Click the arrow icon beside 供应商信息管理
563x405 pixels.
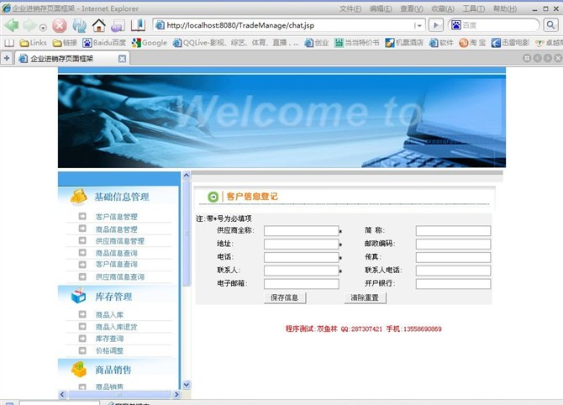click(82, 240)
